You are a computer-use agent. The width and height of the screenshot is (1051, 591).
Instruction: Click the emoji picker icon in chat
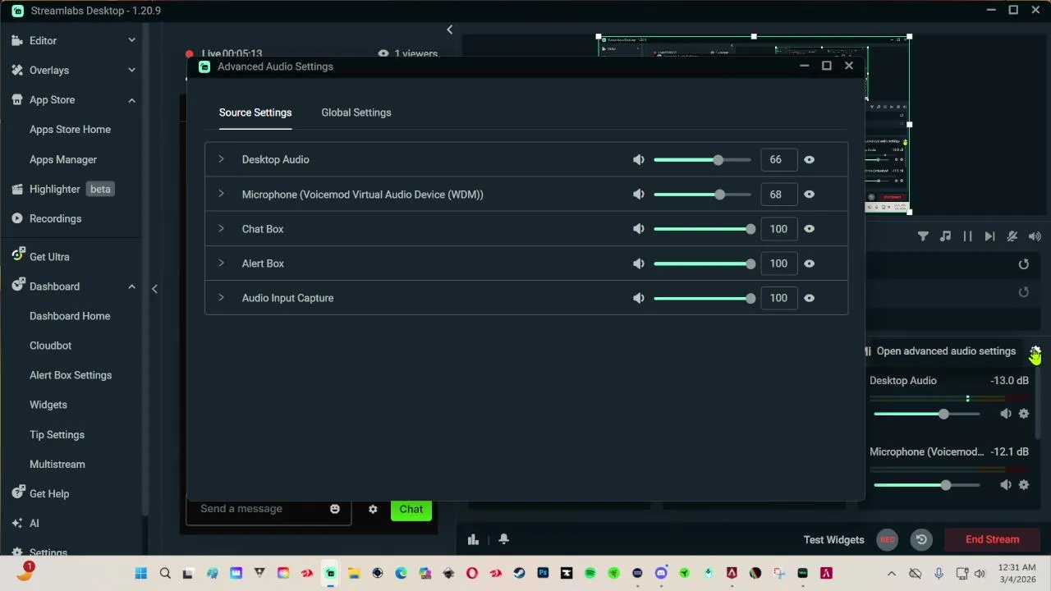(335, 510)
